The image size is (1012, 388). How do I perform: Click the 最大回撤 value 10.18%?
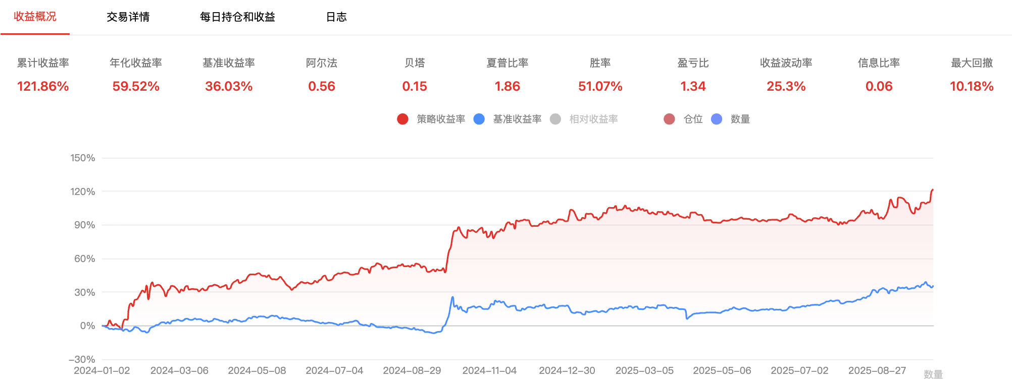pyautogui.click(x=972, y=86)
